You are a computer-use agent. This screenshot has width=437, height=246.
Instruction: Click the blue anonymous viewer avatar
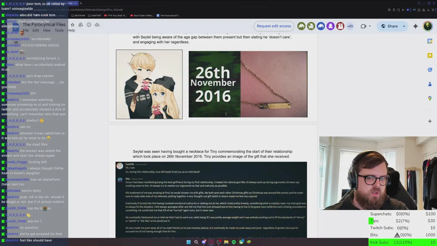321,26
